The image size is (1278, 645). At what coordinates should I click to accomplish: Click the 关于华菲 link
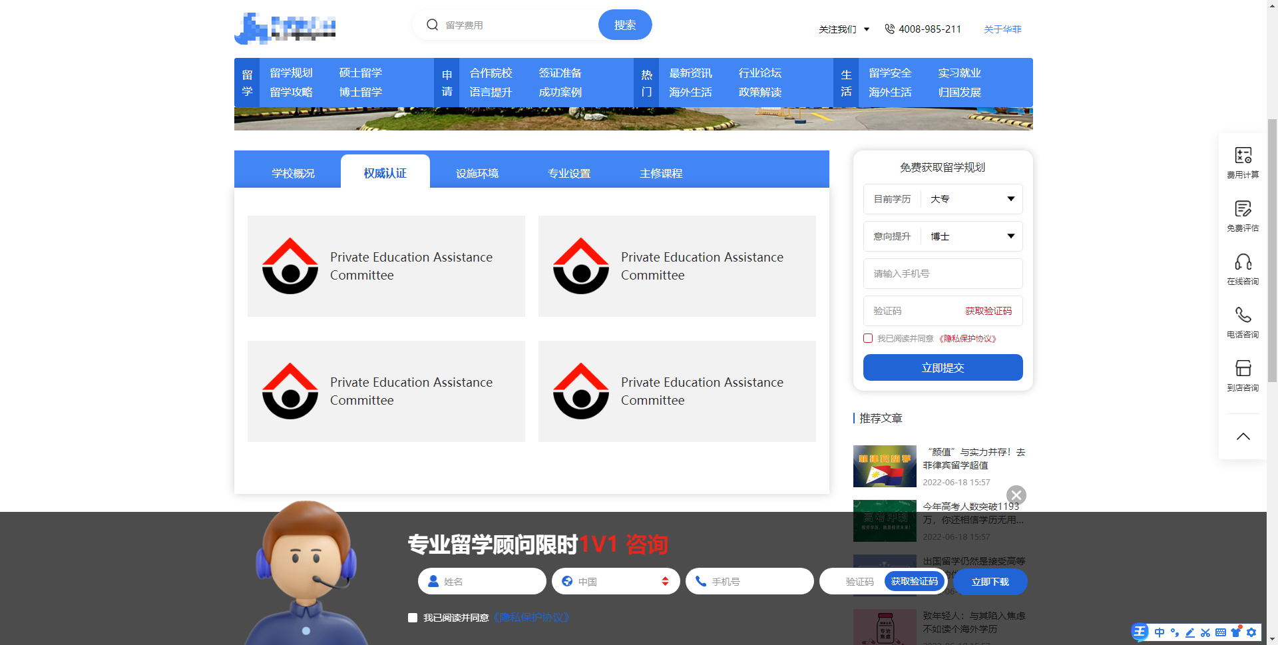(1002, 29)
